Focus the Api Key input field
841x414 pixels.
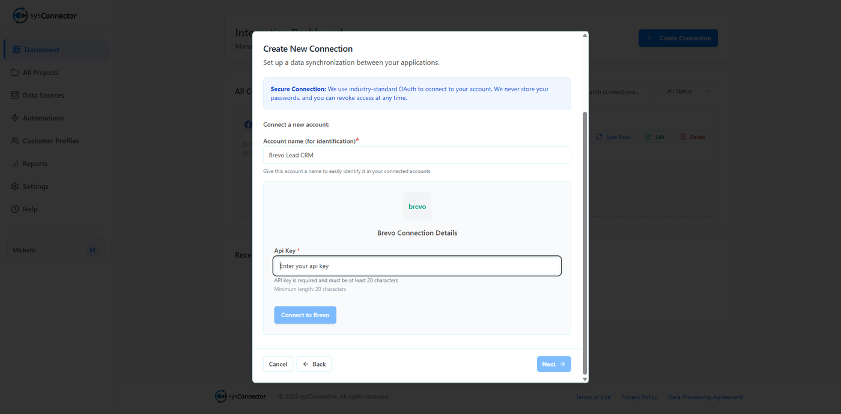417,266
